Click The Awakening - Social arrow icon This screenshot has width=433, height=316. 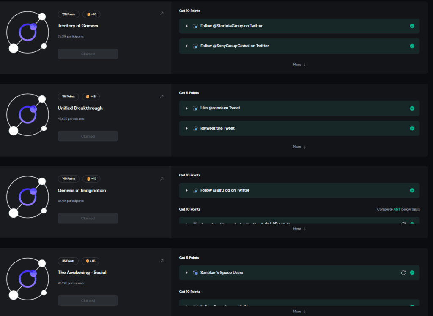[x=162, y=261]
